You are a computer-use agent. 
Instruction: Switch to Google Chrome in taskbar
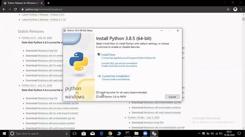[110, 134]
